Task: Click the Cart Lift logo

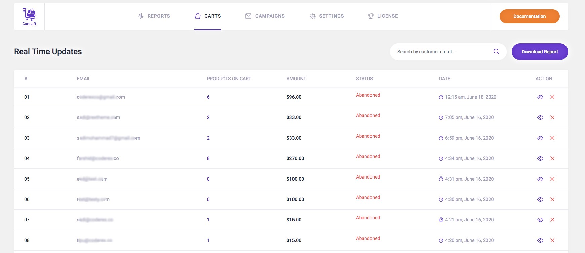Action: pos(29,16)
